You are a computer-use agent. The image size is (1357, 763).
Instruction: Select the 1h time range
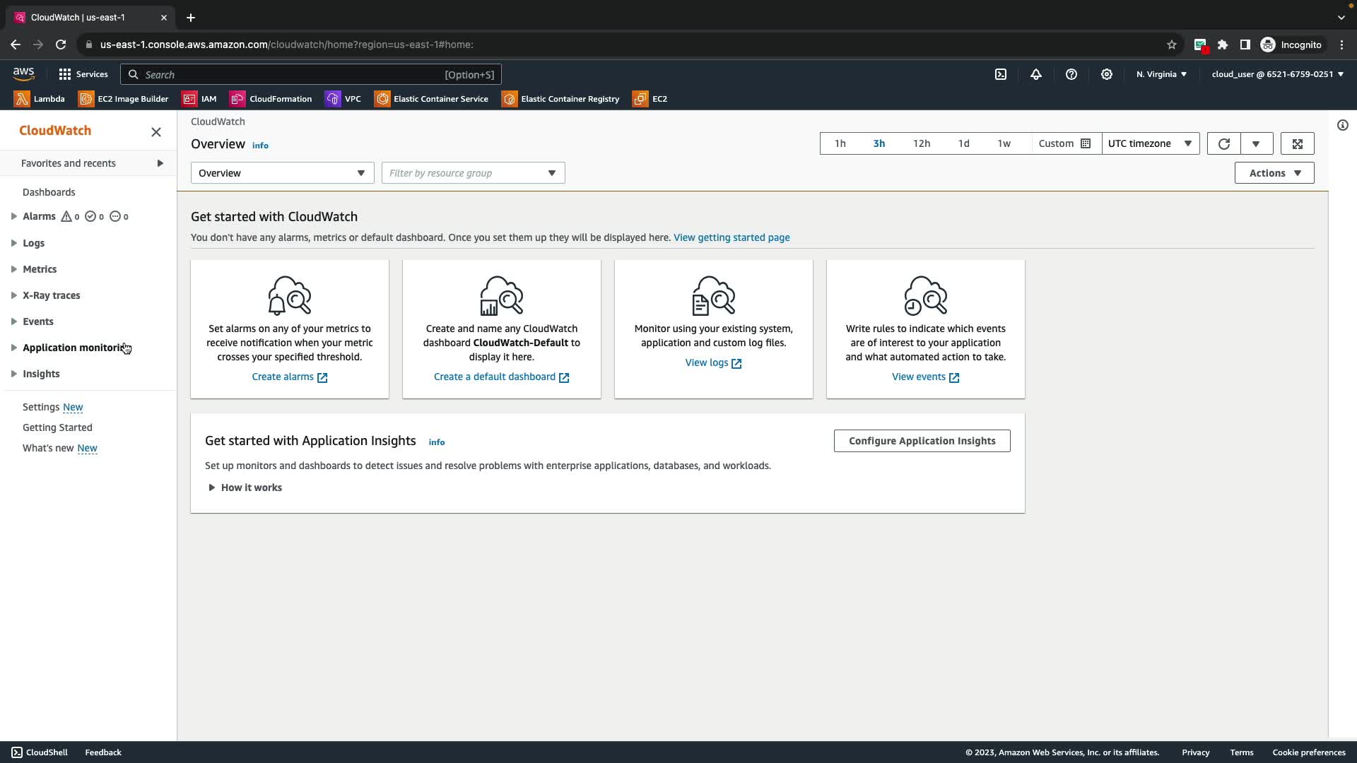[840, 143]
